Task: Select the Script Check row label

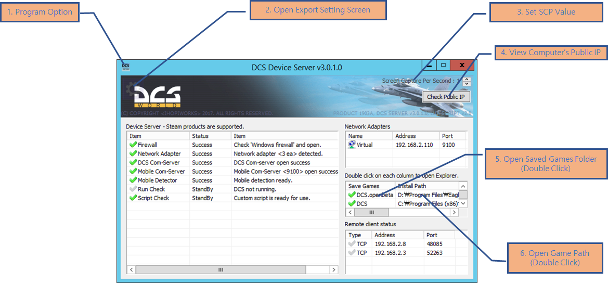Action: point(153,198)
